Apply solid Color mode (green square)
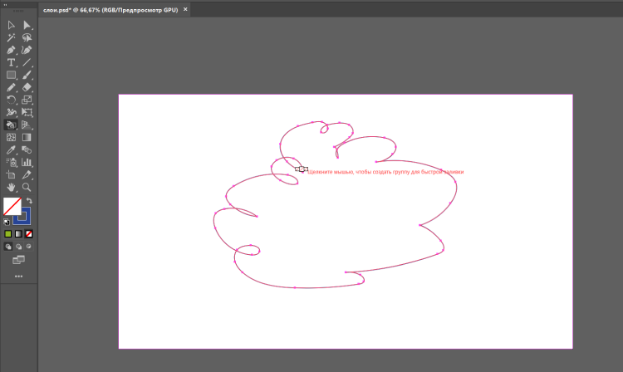 click(8, 234)
